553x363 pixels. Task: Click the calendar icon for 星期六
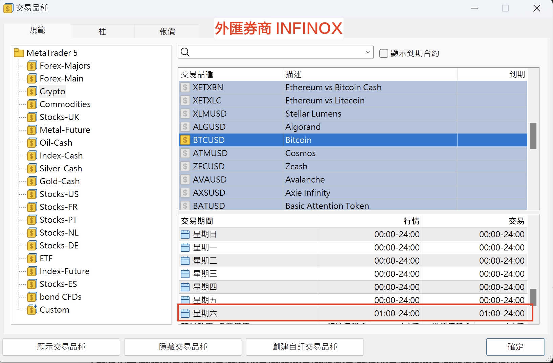[x=185, y=313]
